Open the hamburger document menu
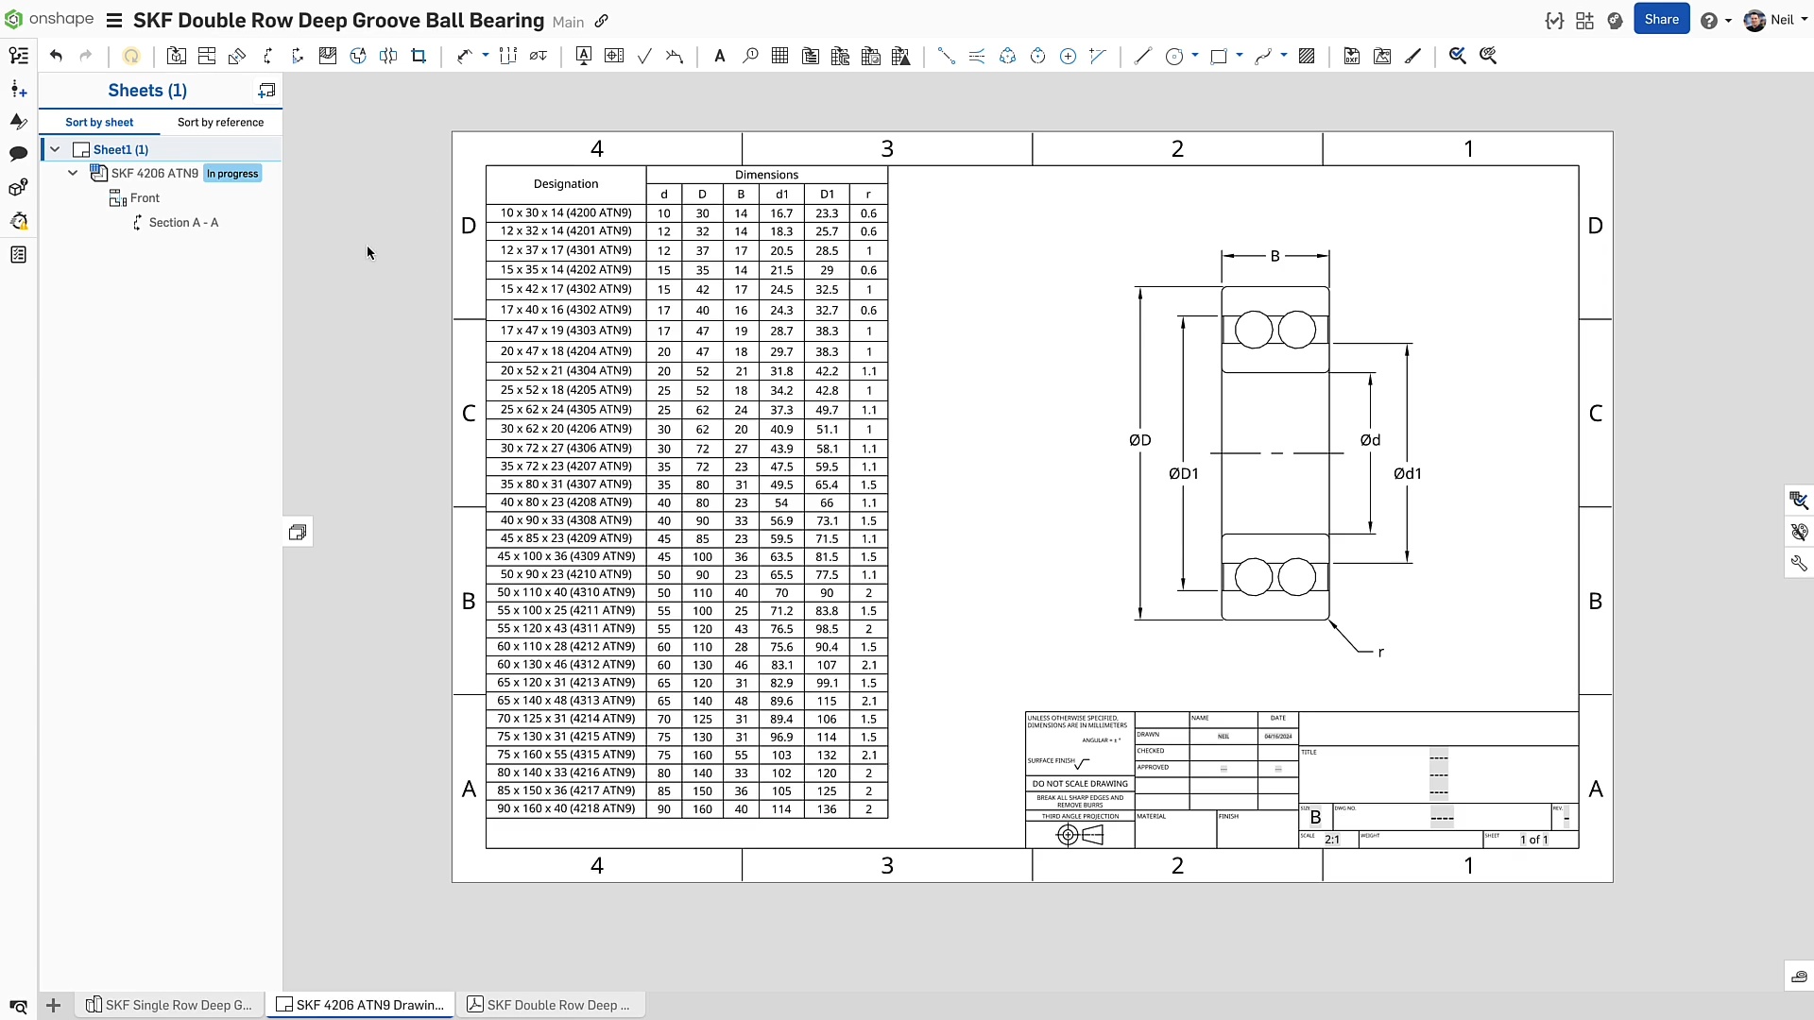 (113, 20)
